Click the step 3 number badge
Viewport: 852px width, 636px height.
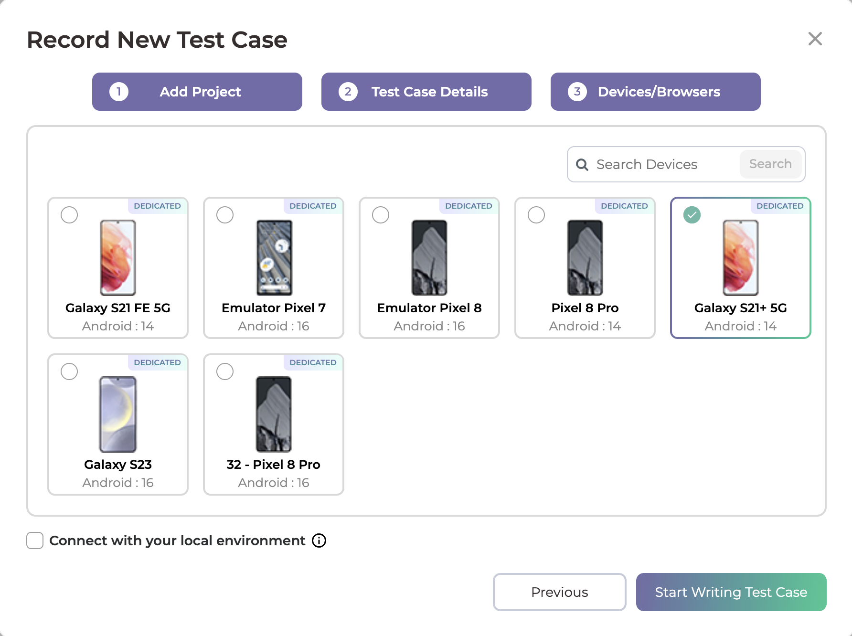point(577,92)
